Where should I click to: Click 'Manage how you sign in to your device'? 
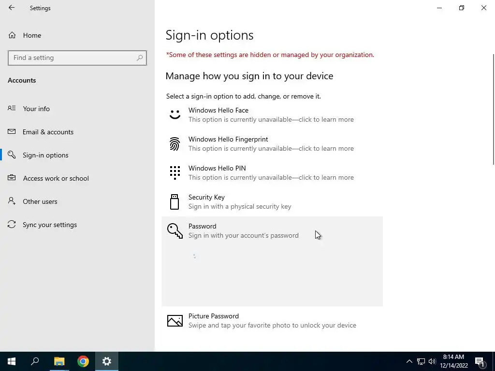(x=249, y=76)
